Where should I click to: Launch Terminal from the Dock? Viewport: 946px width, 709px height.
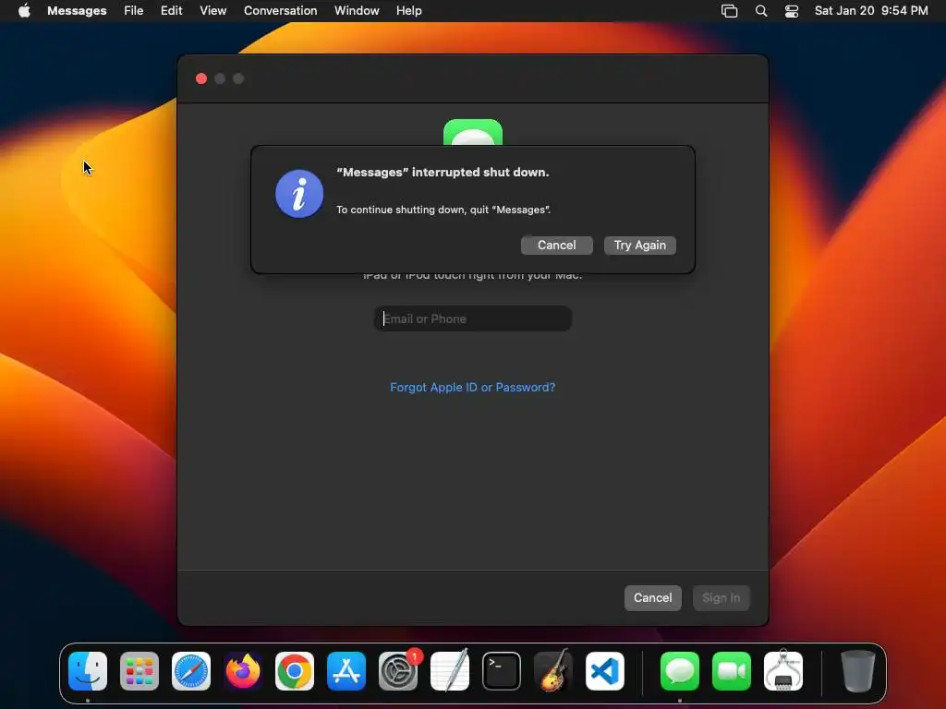(502, 671)
